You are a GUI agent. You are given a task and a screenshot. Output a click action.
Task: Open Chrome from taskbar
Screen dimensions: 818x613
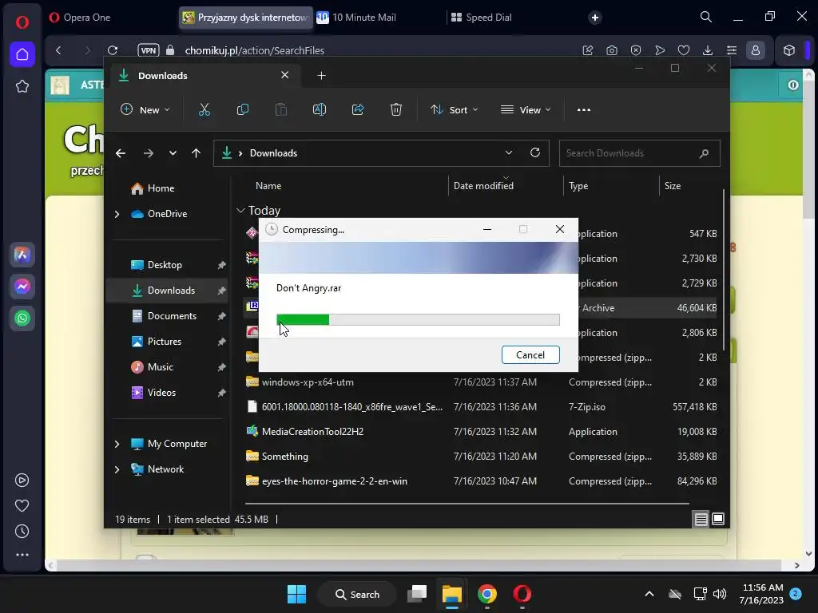click(486, 594)
